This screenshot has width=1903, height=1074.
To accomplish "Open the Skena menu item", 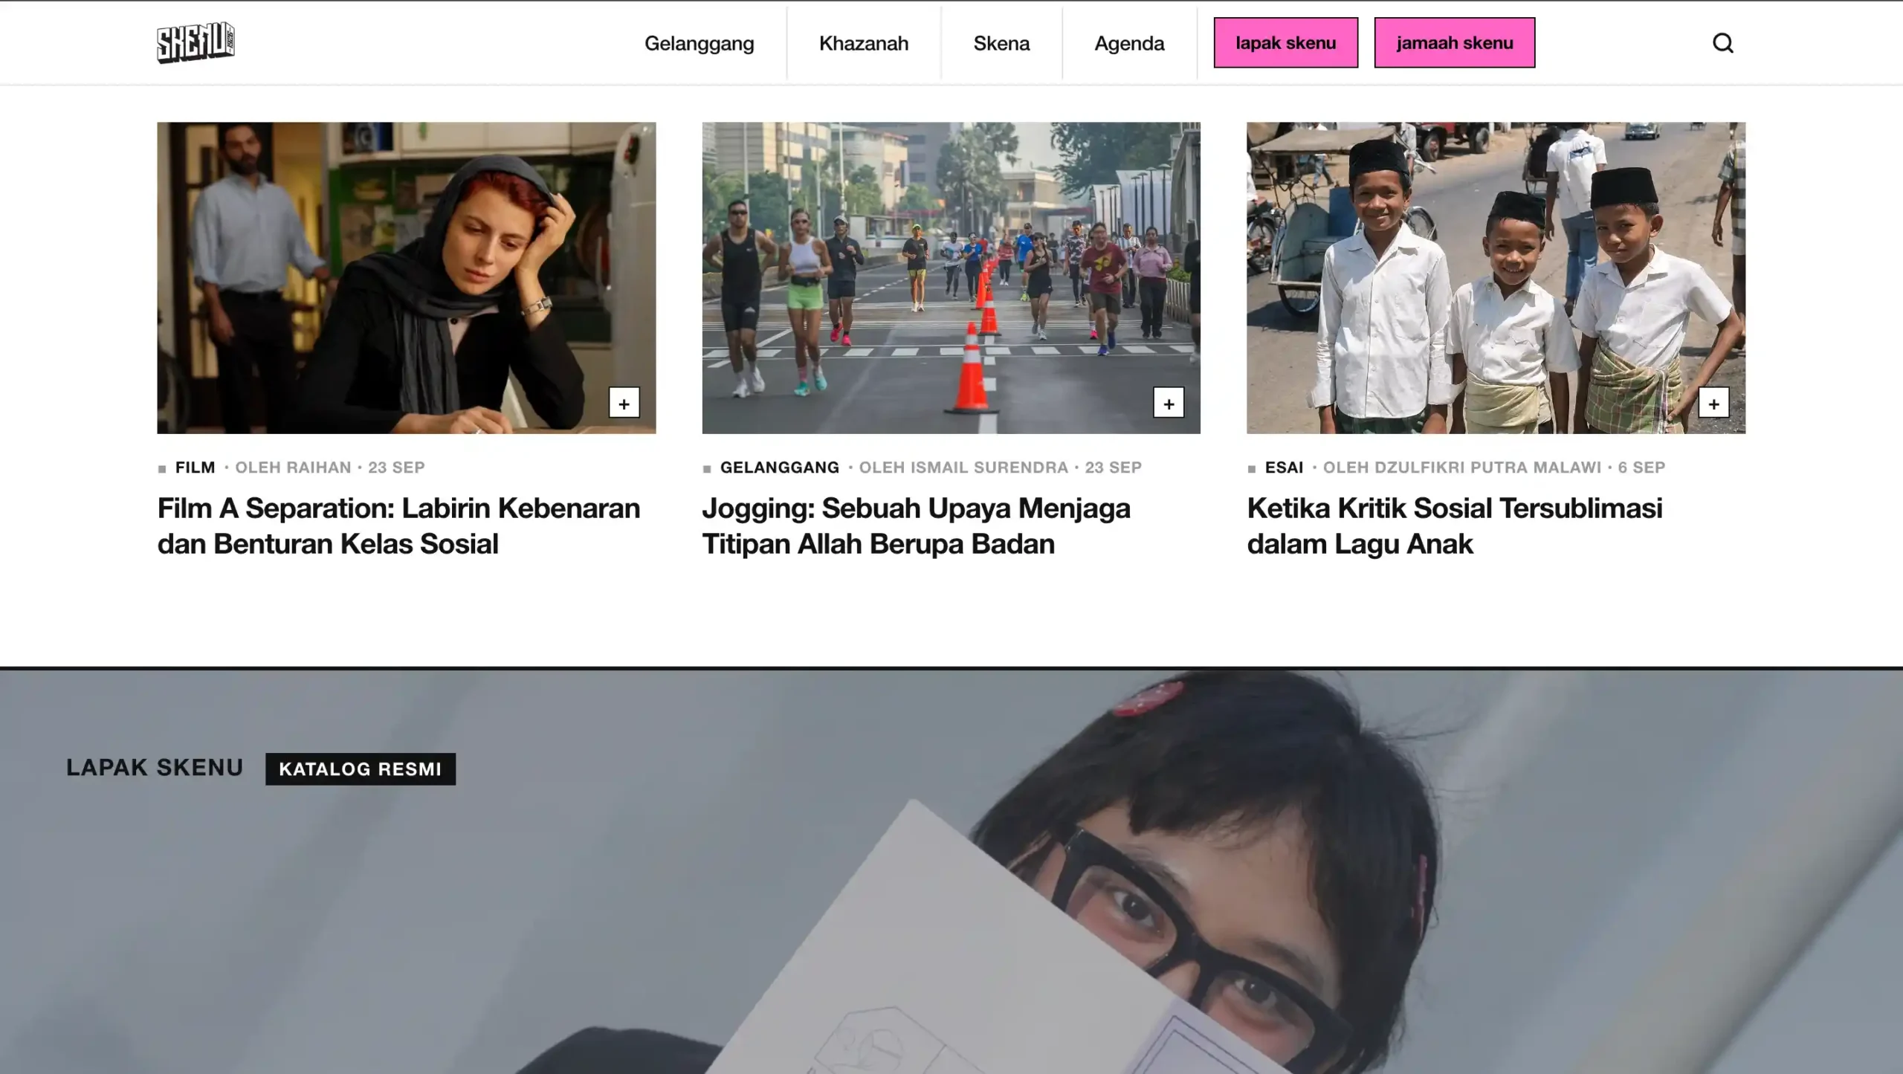I will pos(1001,43).
